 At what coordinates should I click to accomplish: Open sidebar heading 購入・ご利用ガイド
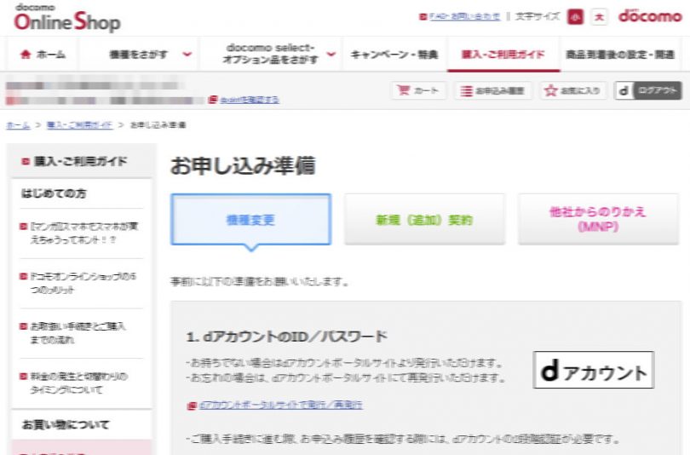[81, 162]
